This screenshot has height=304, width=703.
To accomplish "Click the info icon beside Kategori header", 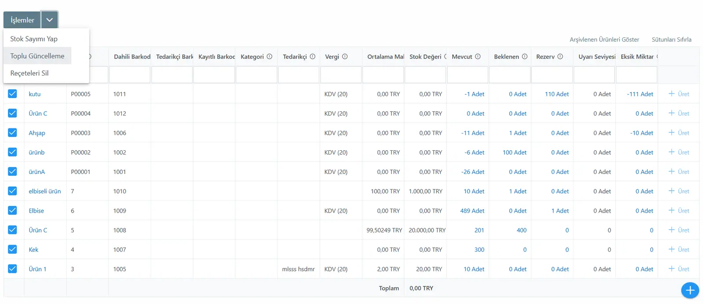I will (x=269, y=57).
